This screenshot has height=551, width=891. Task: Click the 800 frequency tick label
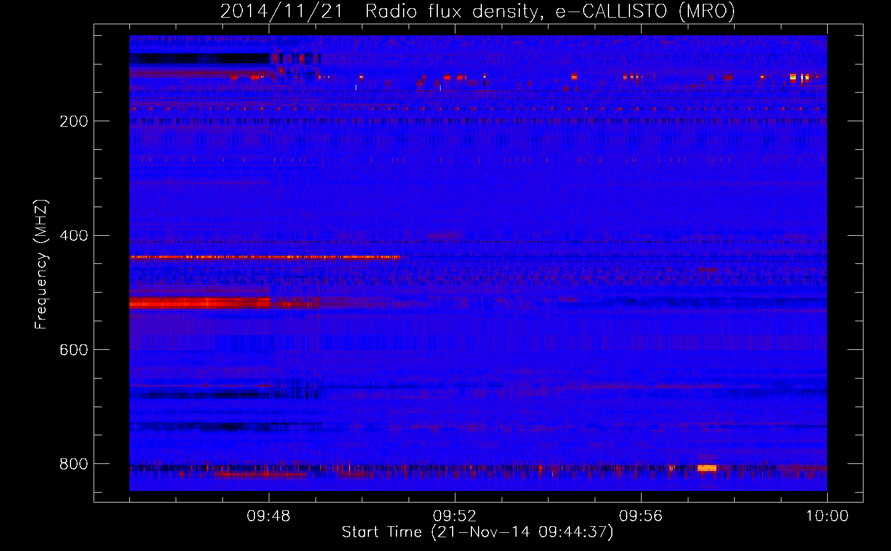[x=74, y=464]
